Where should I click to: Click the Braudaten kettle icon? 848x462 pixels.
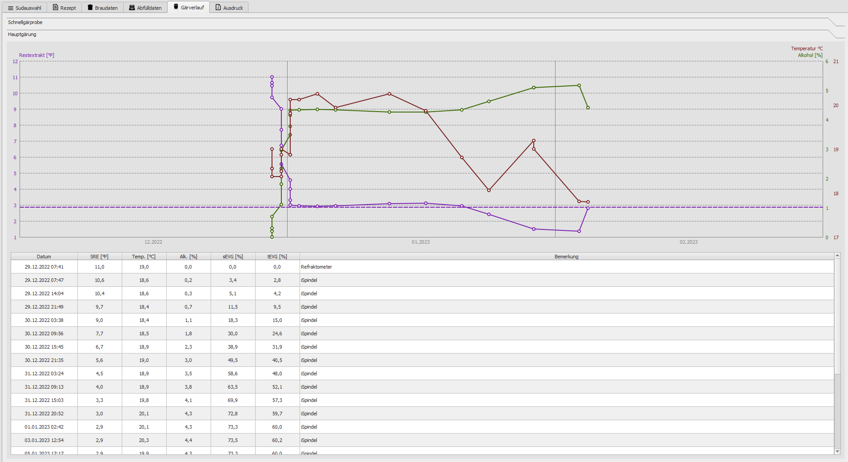[90, 8]
